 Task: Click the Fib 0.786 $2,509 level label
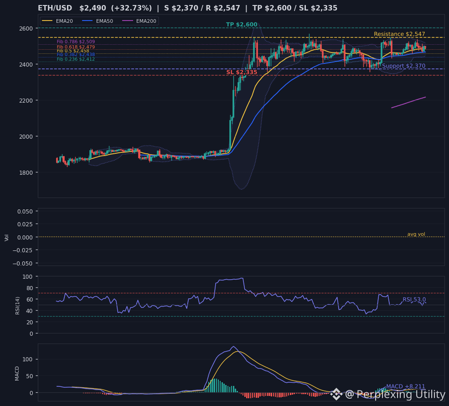pos(76,42)
